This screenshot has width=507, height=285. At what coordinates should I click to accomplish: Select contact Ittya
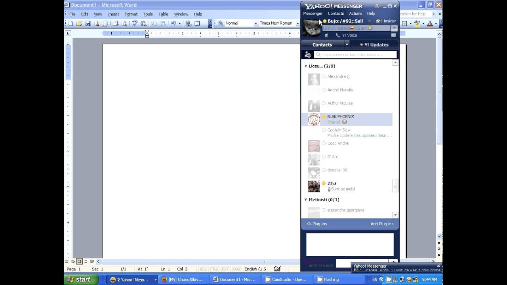coord(347,186)
